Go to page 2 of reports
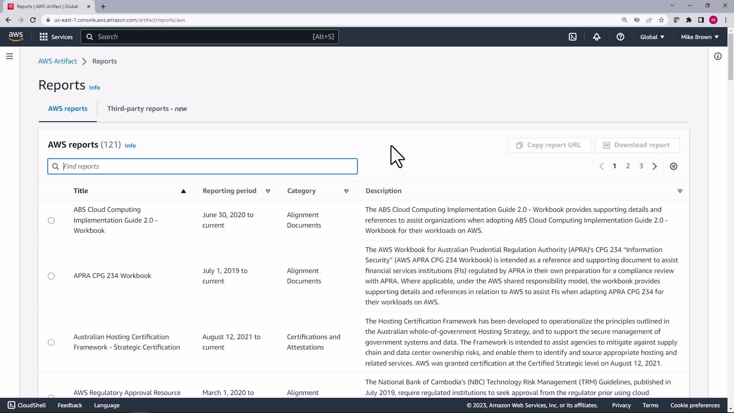 tap(627, 166)
